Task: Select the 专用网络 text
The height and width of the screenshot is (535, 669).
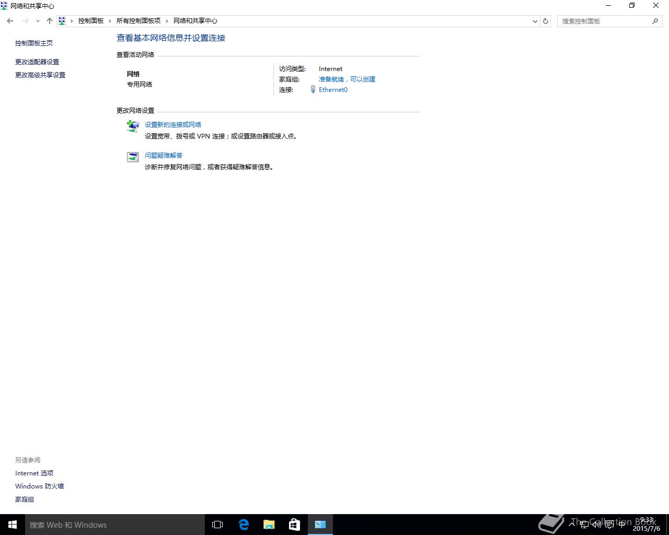Action: [140, 85]
